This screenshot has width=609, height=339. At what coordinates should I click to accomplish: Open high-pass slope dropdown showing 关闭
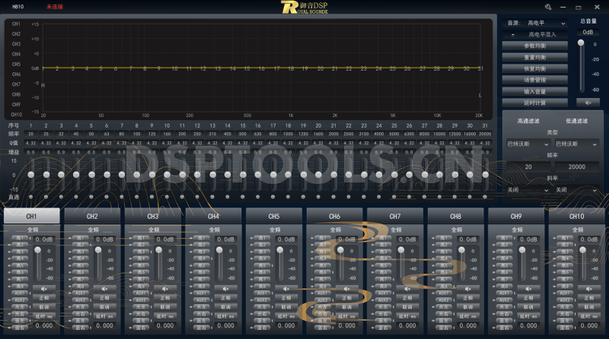(528, 190)
